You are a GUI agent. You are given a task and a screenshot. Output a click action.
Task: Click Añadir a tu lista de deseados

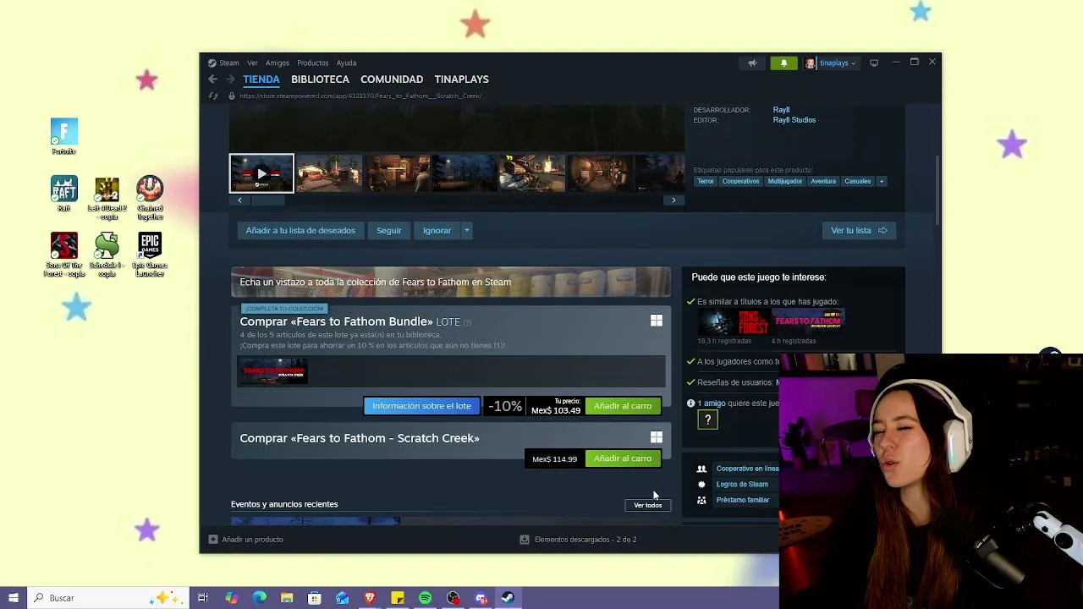[300, 230]
